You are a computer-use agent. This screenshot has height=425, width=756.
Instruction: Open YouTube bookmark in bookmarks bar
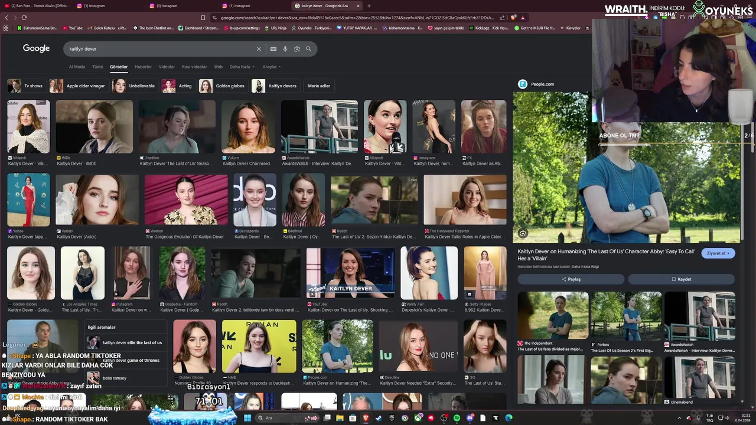[x=73, y=28]
